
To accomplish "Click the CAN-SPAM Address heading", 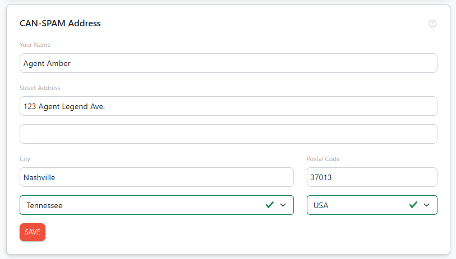I will [x=60, y=23].
